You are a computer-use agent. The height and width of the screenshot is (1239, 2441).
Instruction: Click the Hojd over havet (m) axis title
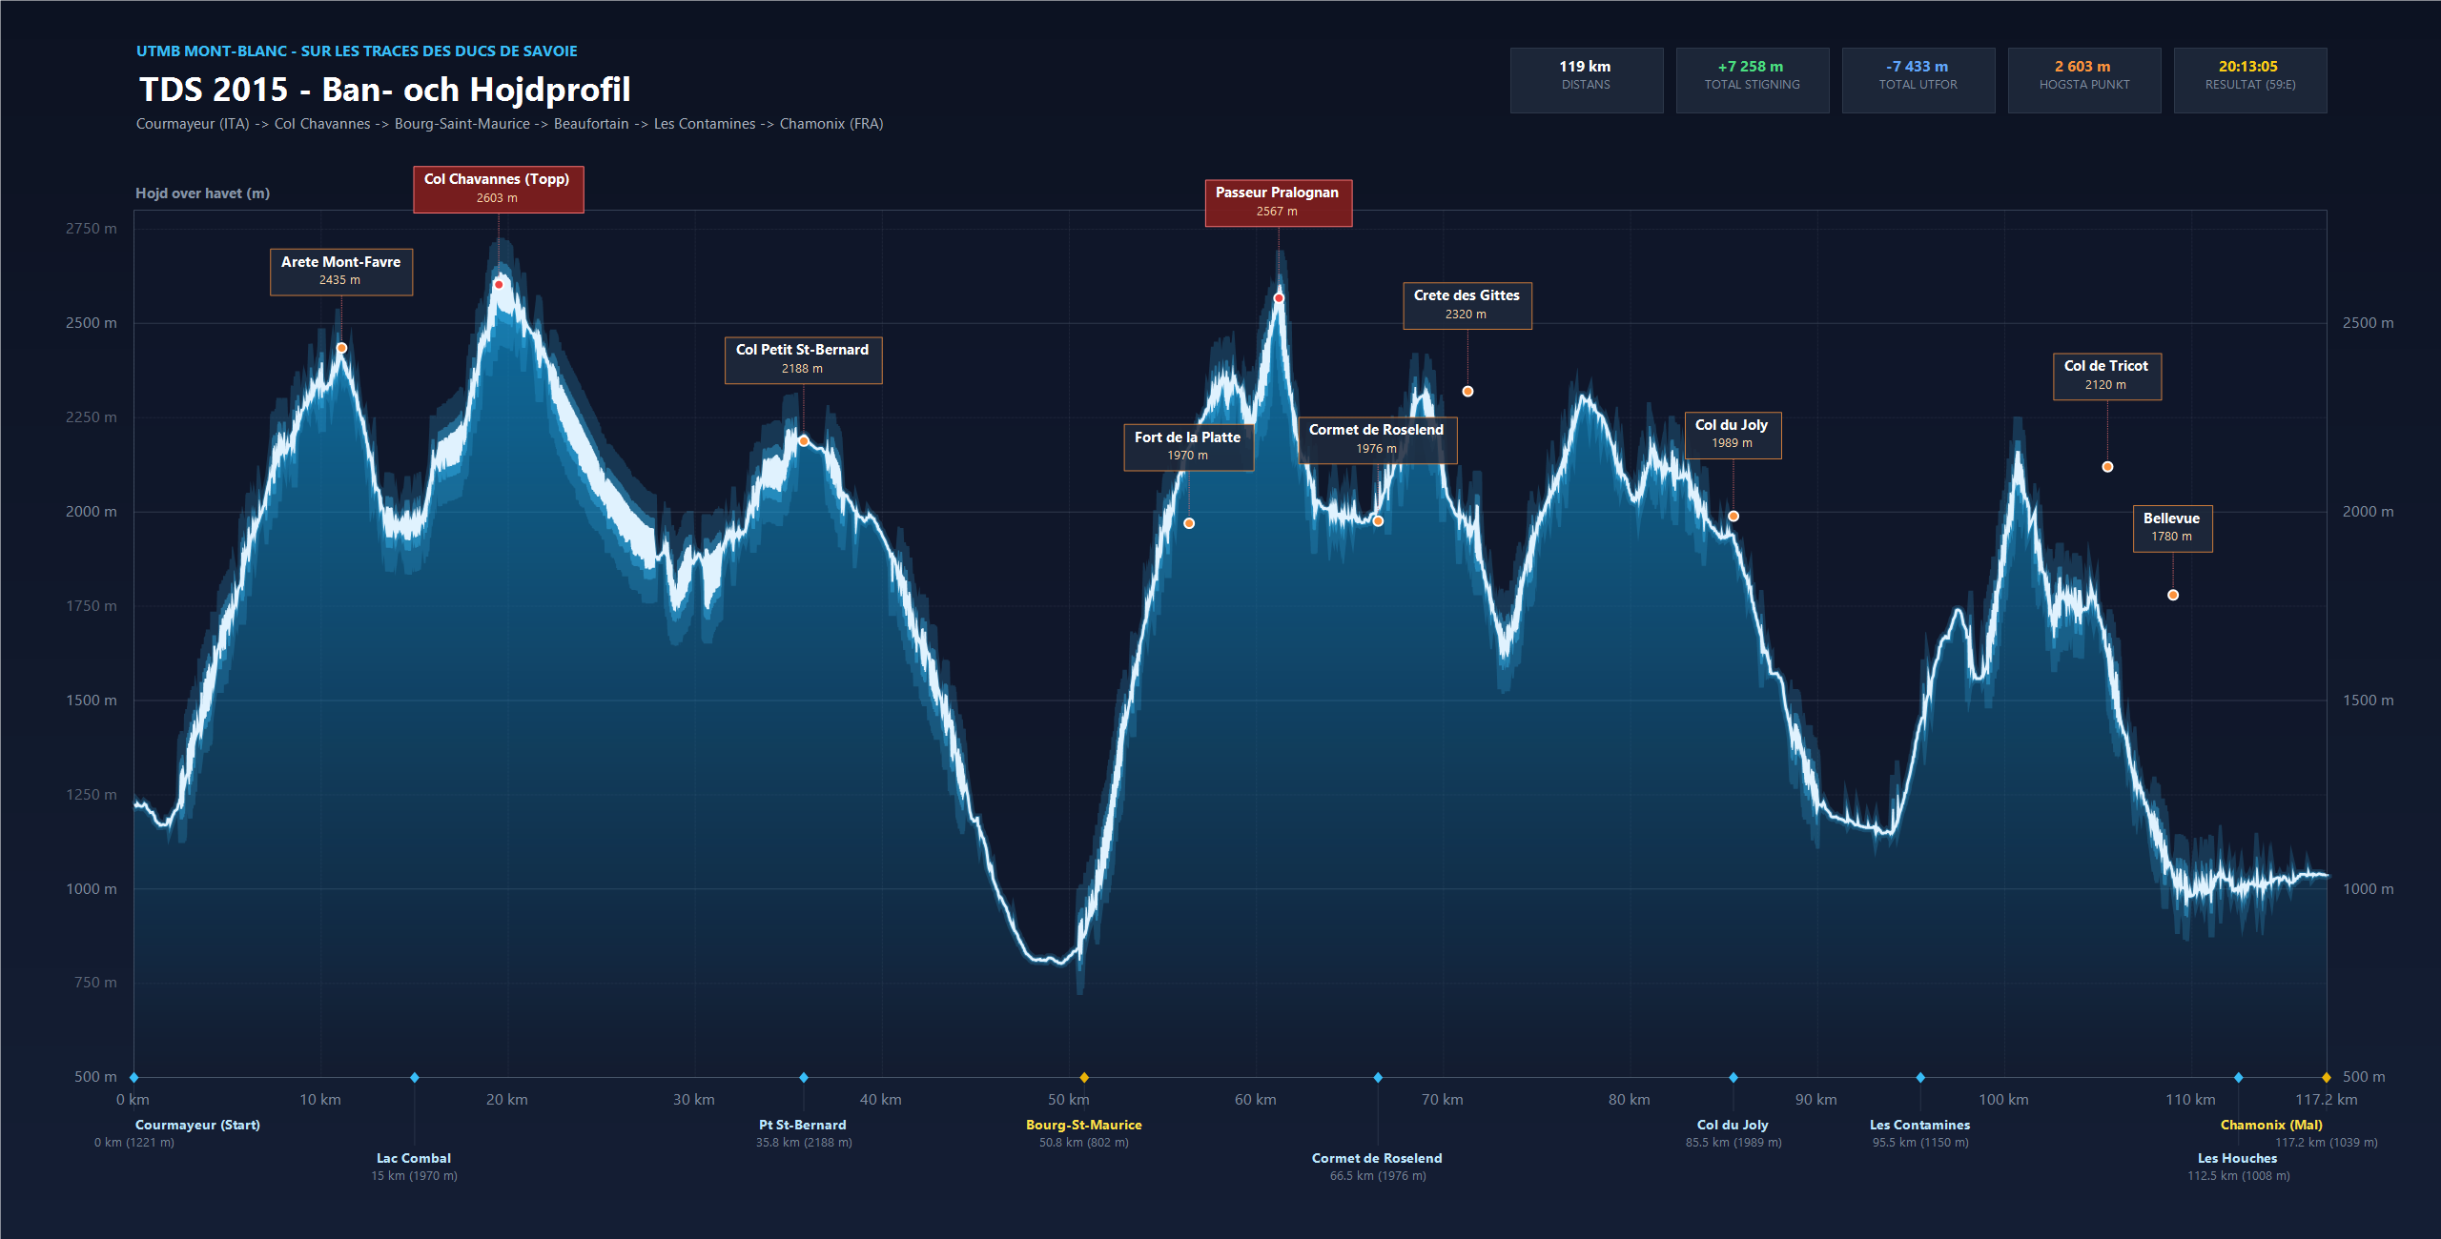(x=203, y=193)
